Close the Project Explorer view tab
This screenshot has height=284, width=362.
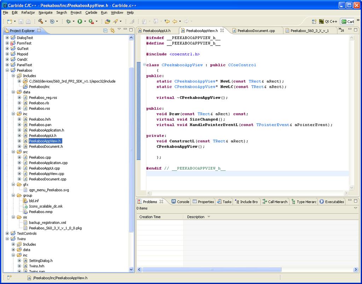pyautogui.click(x=39, y=30)
